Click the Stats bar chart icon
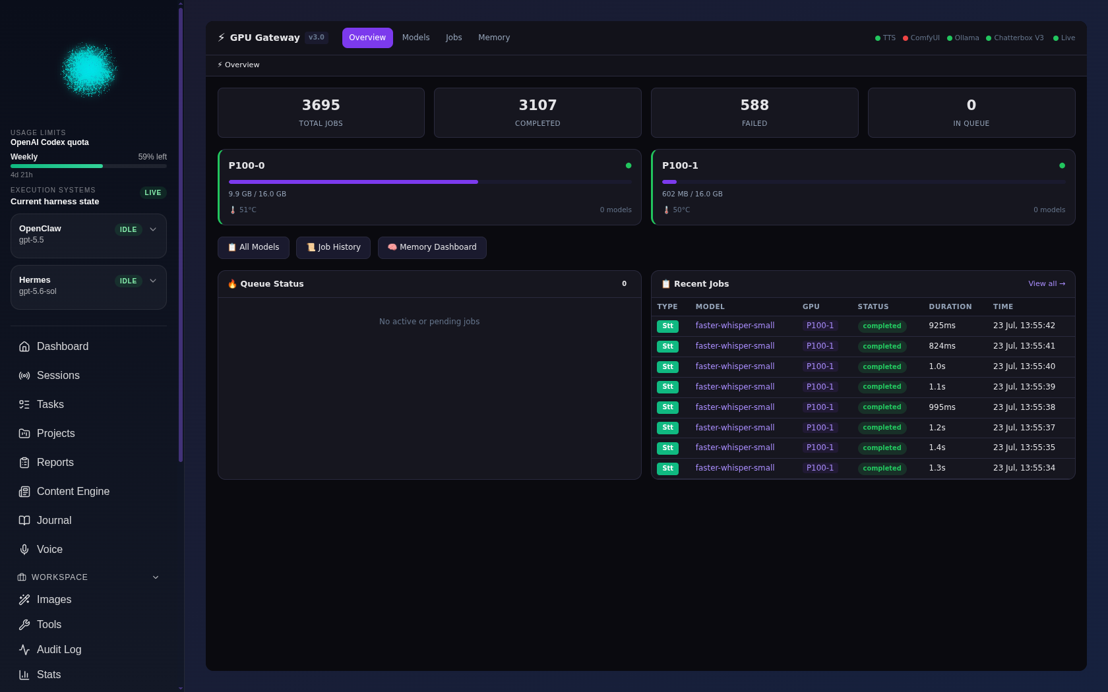The image size is (1108, 692). coord(24,675)
